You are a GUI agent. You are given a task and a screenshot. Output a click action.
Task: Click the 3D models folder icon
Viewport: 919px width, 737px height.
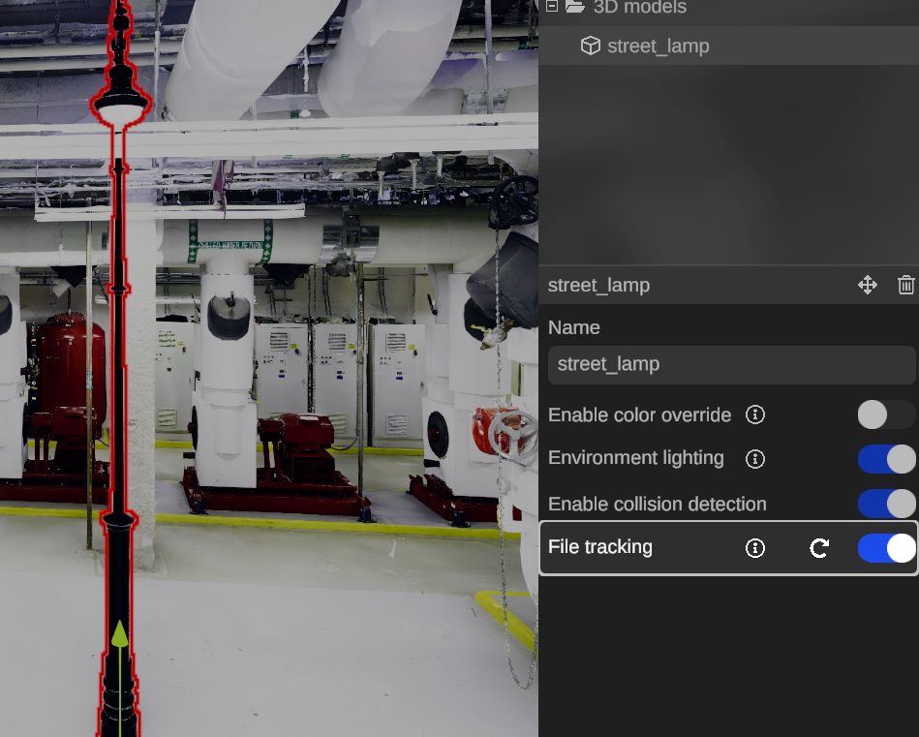(x=575, y=7)
